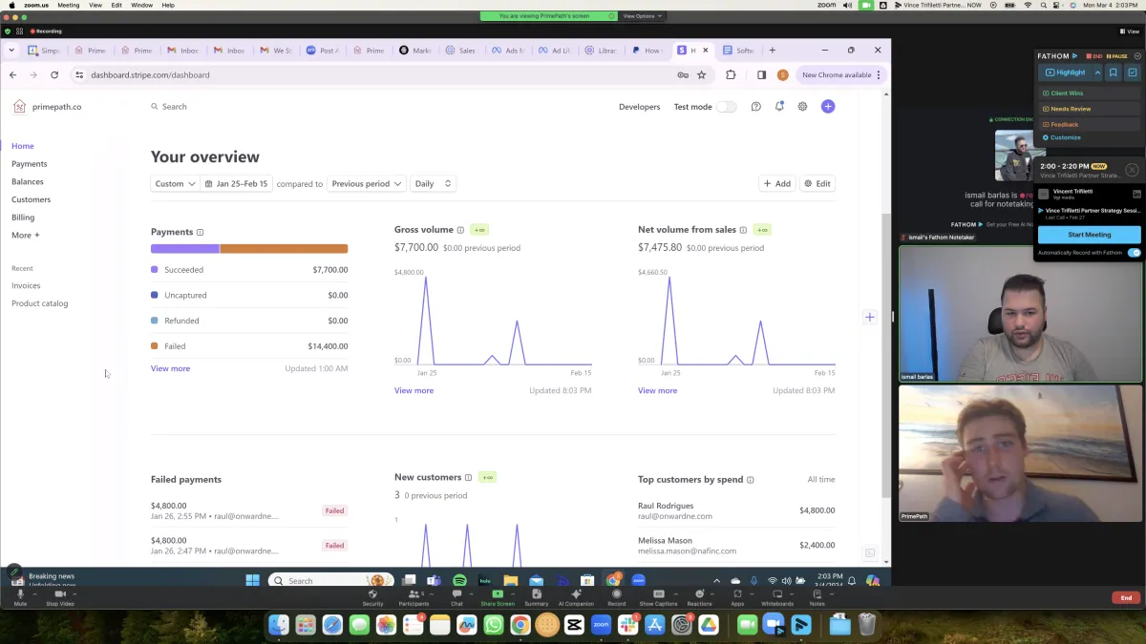Click Zoom Record button
Viewport: 1146px width, 644px height.
(617, 596)
